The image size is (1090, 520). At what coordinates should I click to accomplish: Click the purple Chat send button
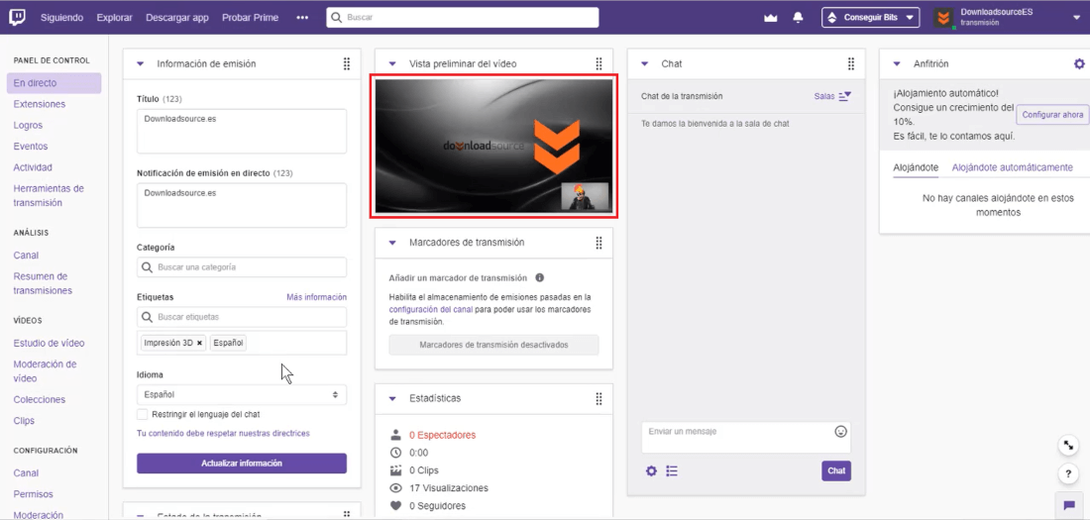(836, 470)
